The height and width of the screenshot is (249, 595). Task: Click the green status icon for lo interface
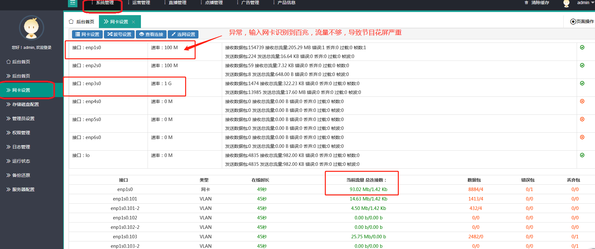(x=582, y=155)
